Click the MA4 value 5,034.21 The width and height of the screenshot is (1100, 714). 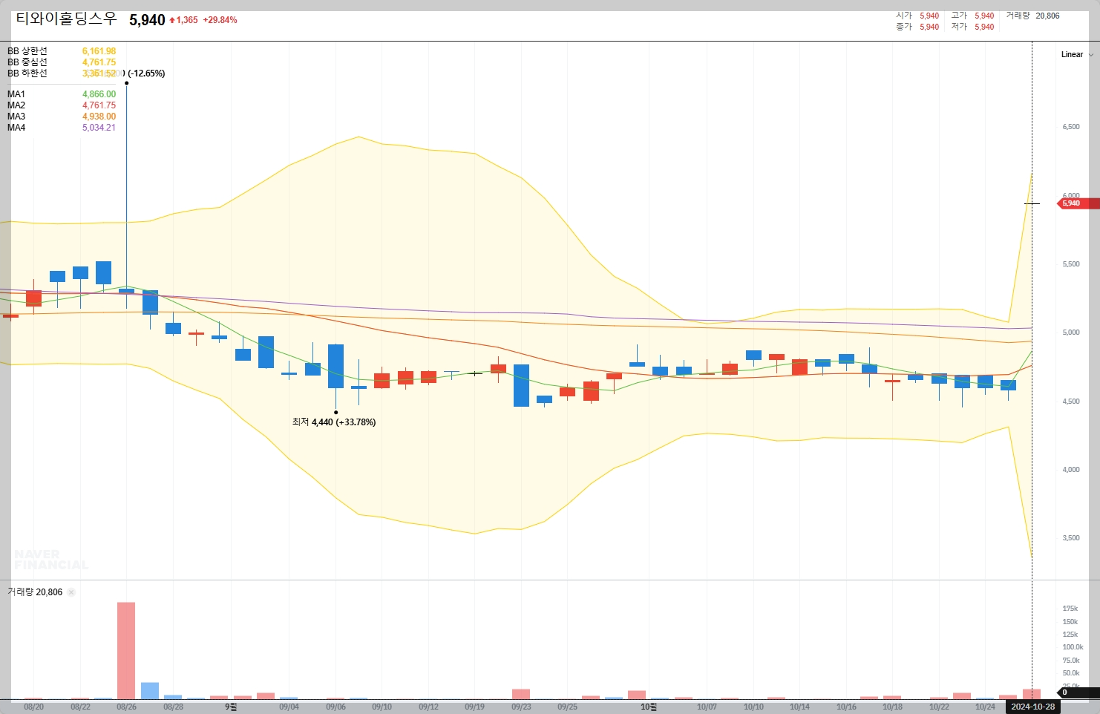point(99,128)
